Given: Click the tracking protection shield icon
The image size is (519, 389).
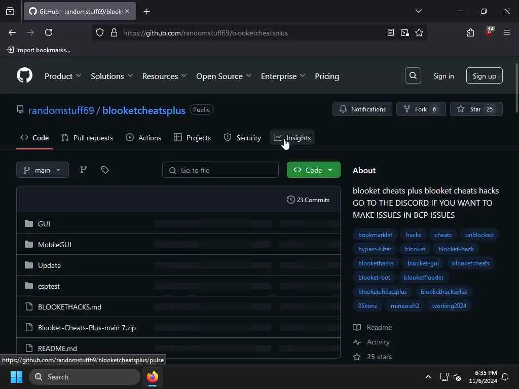Looking at the screenshot, I should tap(100, 32).
